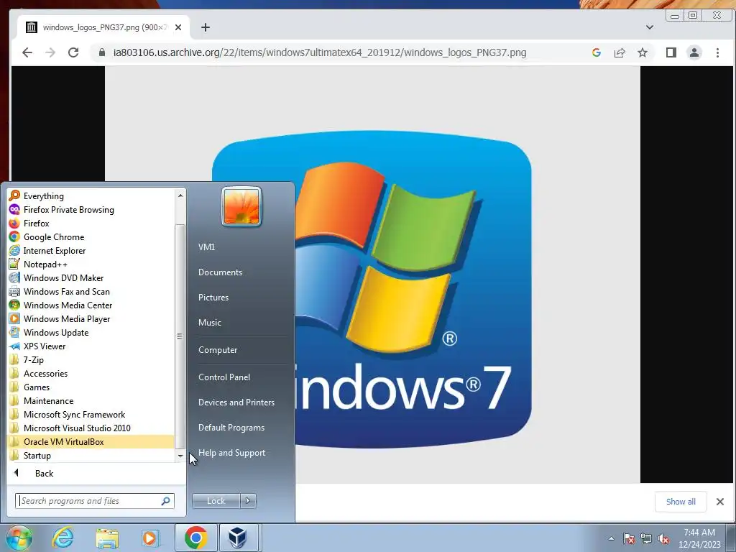Click the Windows Start orb
This screenshot has width=736, height=552.
pyautogui.click(x=19, y=538)
